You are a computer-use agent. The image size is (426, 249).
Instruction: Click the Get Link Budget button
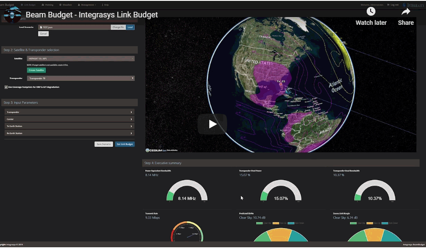pos(125,144)
